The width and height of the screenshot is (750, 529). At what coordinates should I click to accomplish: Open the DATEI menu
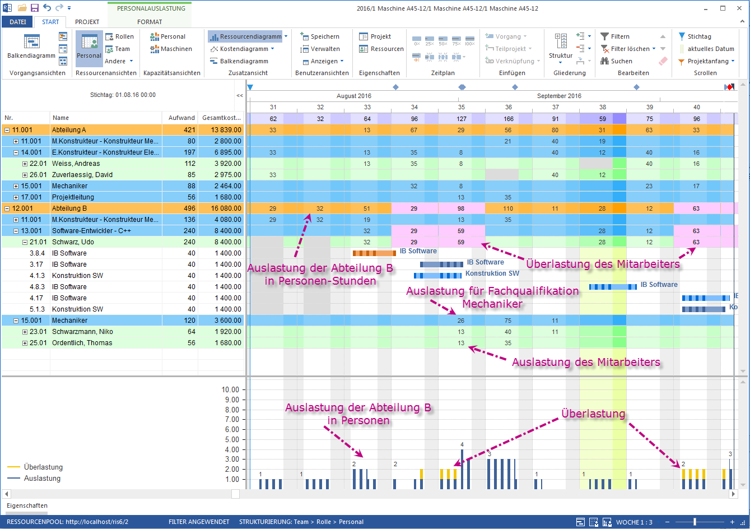click(x=17, y=22)
